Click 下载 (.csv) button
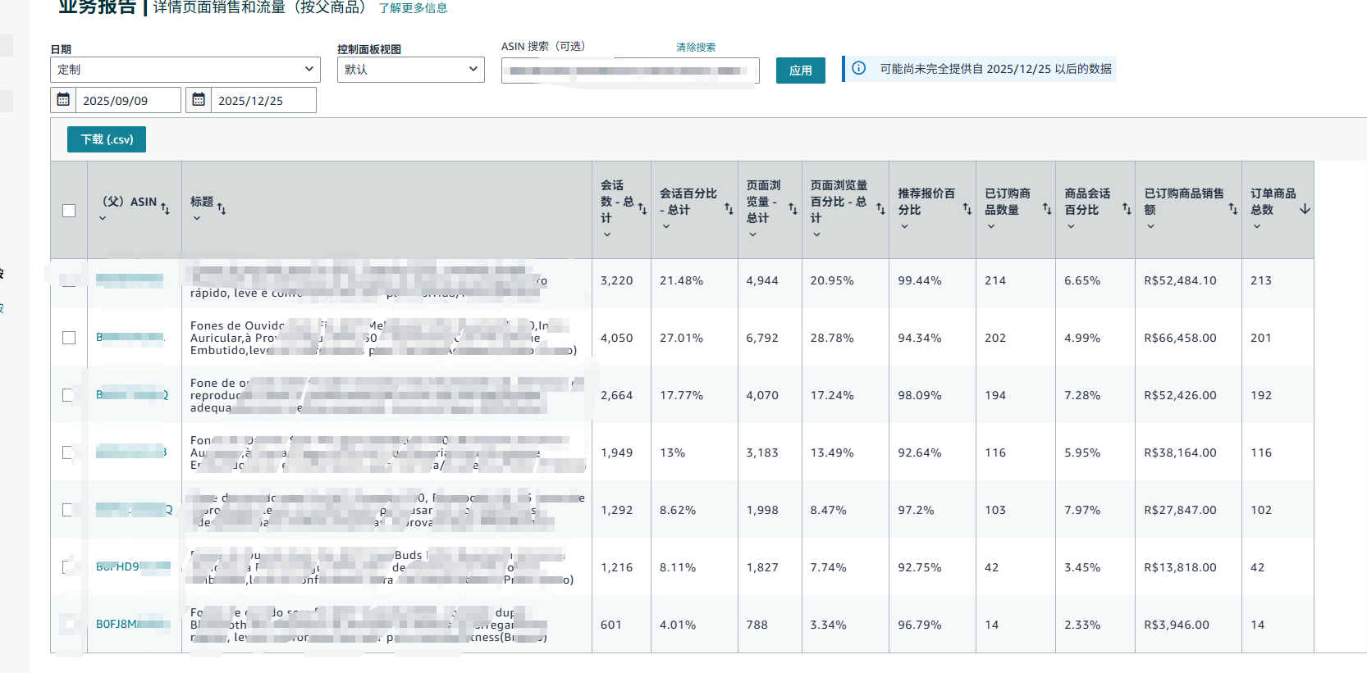This screenshot has height=673, width=1367. point(107,139)
